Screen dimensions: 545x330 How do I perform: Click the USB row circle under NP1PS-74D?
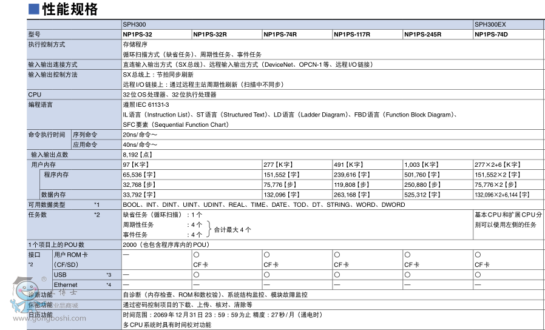(x=478, y=275)
